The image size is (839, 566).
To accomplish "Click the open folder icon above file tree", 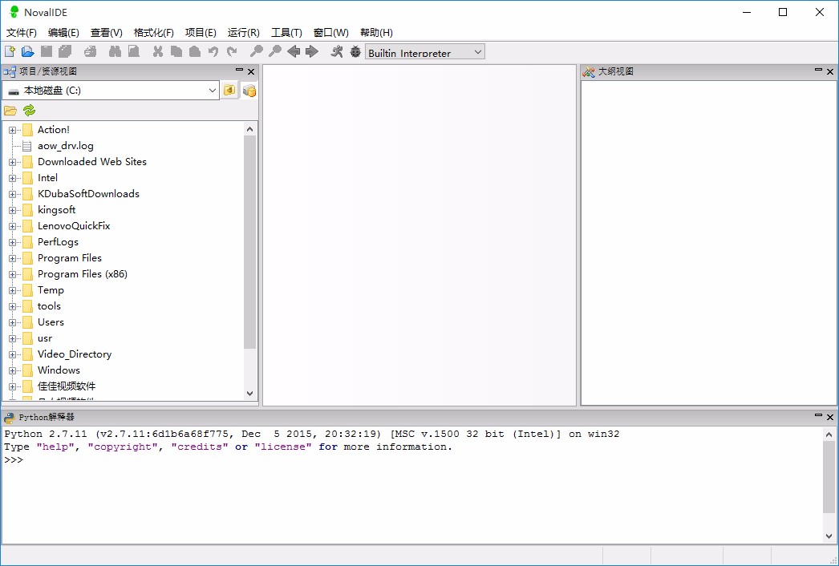I will coord(10,111).
